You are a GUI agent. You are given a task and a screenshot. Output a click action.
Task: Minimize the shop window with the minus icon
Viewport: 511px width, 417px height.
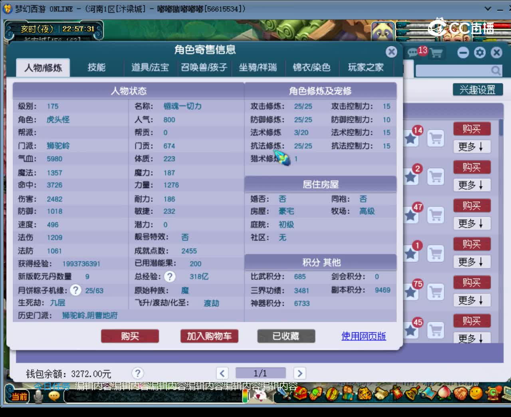(463, 53)
